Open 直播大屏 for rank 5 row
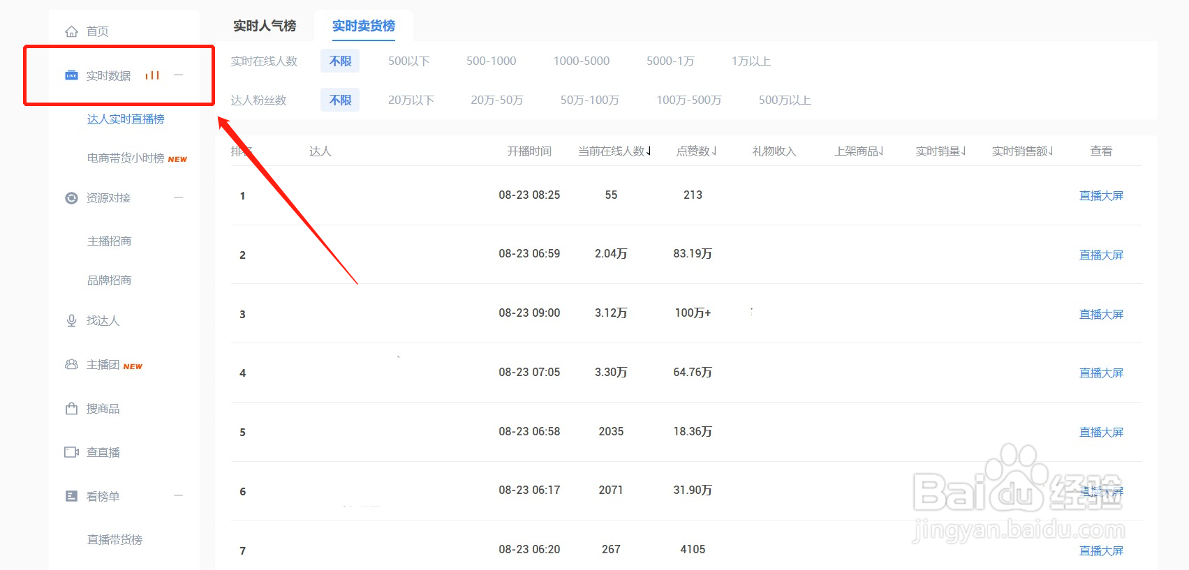Viewport: 1189px width, 570px height. pyautogui.click(x=1101, y=433)
